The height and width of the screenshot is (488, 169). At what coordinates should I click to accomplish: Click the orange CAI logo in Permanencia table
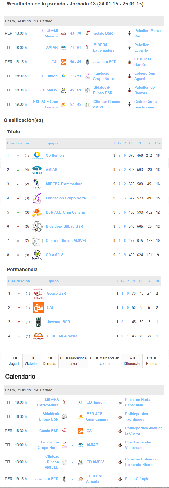click(x=38, y=307)
